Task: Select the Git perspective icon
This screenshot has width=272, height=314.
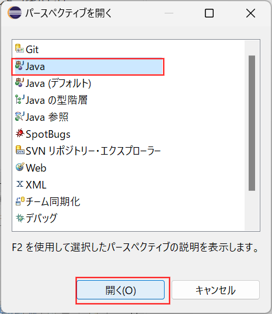Action: click(19, 48)
